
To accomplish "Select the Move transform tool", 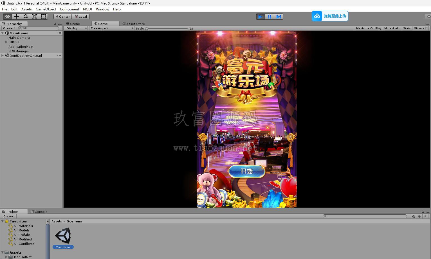I will 16,17.
